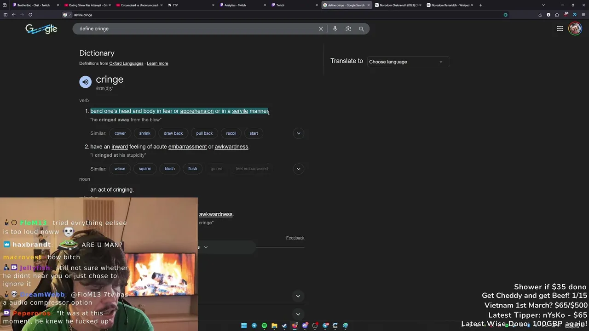This screenshot has width=589, height=331.
Task: Go back to the previous page
Action: (x=14, y=15)
